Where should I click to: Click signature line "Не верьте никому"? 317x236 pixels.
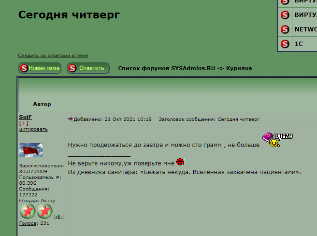(95, 163)
